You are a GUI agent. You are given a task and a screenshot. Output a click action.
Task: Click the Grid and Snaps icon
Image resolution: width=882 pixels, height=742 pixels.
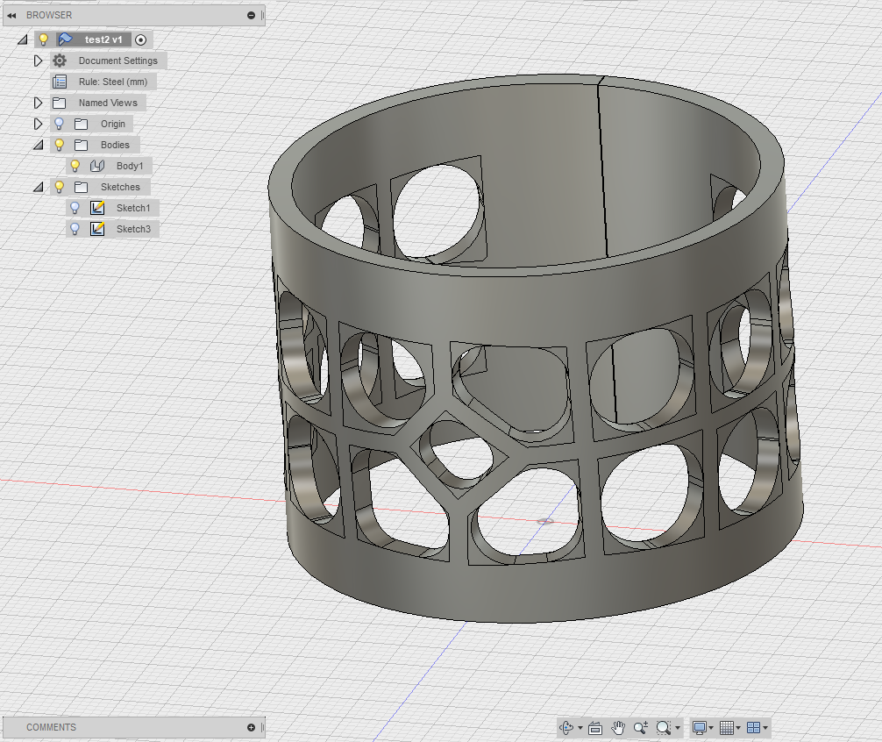[x=729, y=727]
